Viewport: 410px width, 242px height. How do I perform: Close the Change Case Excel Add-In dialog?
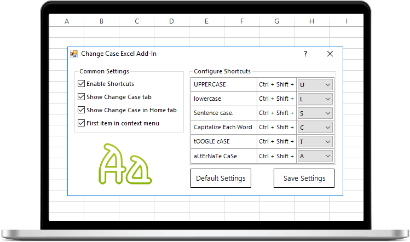click(330, 54)
